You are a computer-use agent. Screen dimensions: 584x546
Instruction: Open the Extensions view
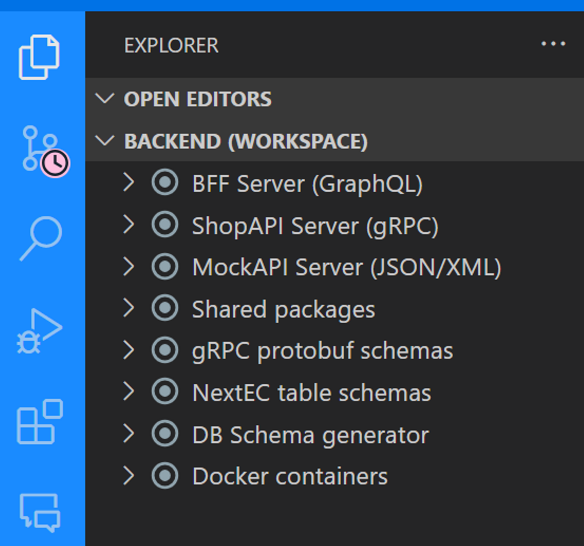40,422
